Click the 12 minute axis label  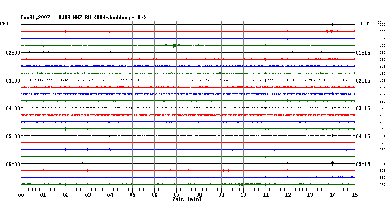[x=288, y=195]
